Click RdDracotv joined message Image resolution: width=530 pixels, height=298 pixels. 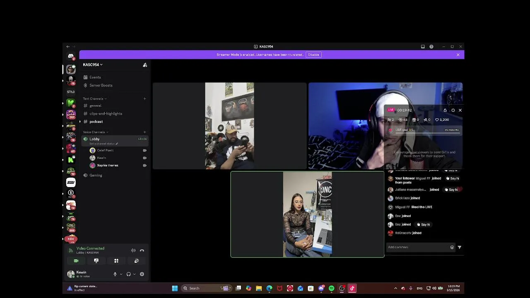pyautogui.click(x=408, y=233)
